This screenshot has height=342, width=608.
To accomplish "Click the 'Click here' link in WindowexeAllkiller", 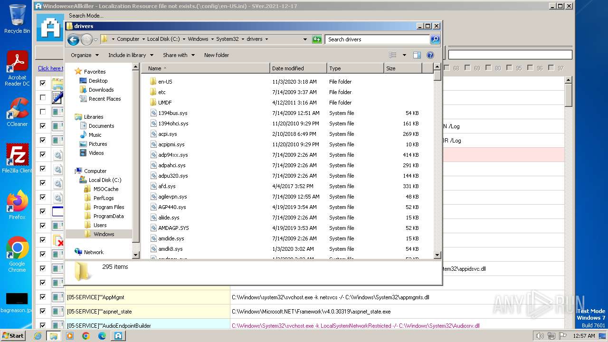I will click(x=50, y=68).
